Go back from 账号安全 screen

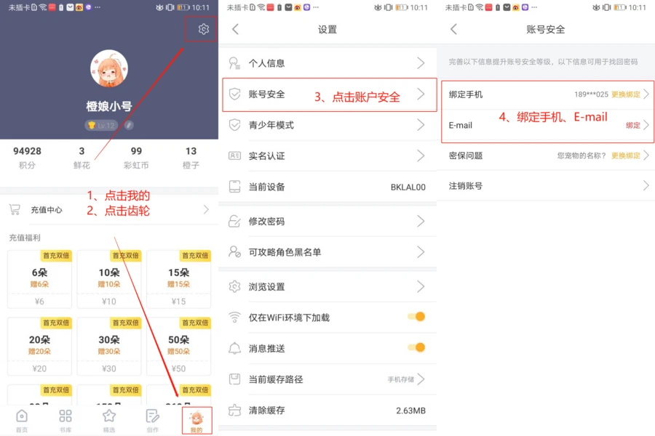454,29
